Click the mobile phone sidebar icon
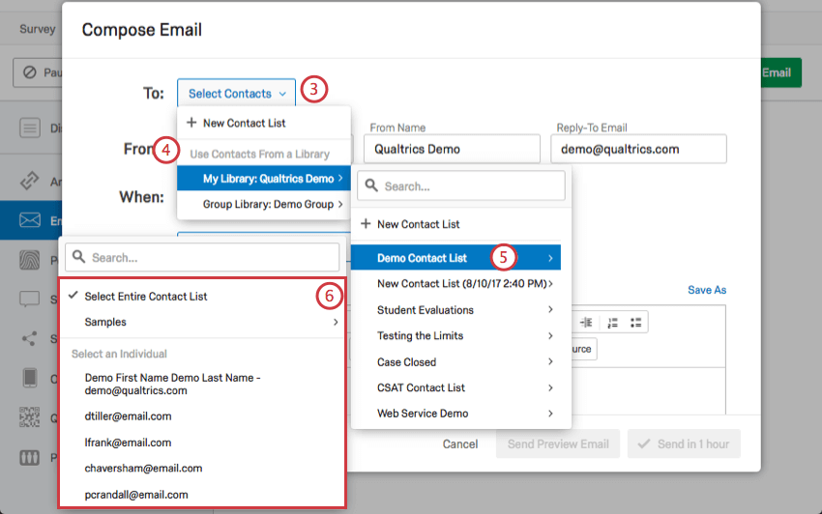 point(30,378)
